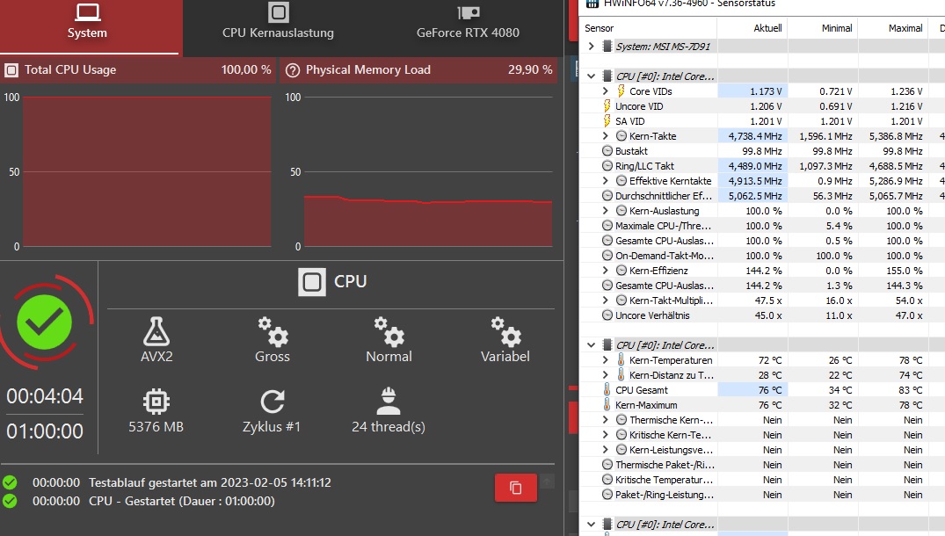
Task: Select the On-Demand-Takt-Mo... row
Action: pos(762,256)
